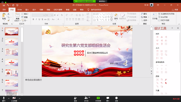Click the Arrange (排列) icon

point(116,15)
